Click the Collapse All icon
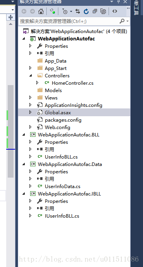143x267 pixels. tap(95, 11)
